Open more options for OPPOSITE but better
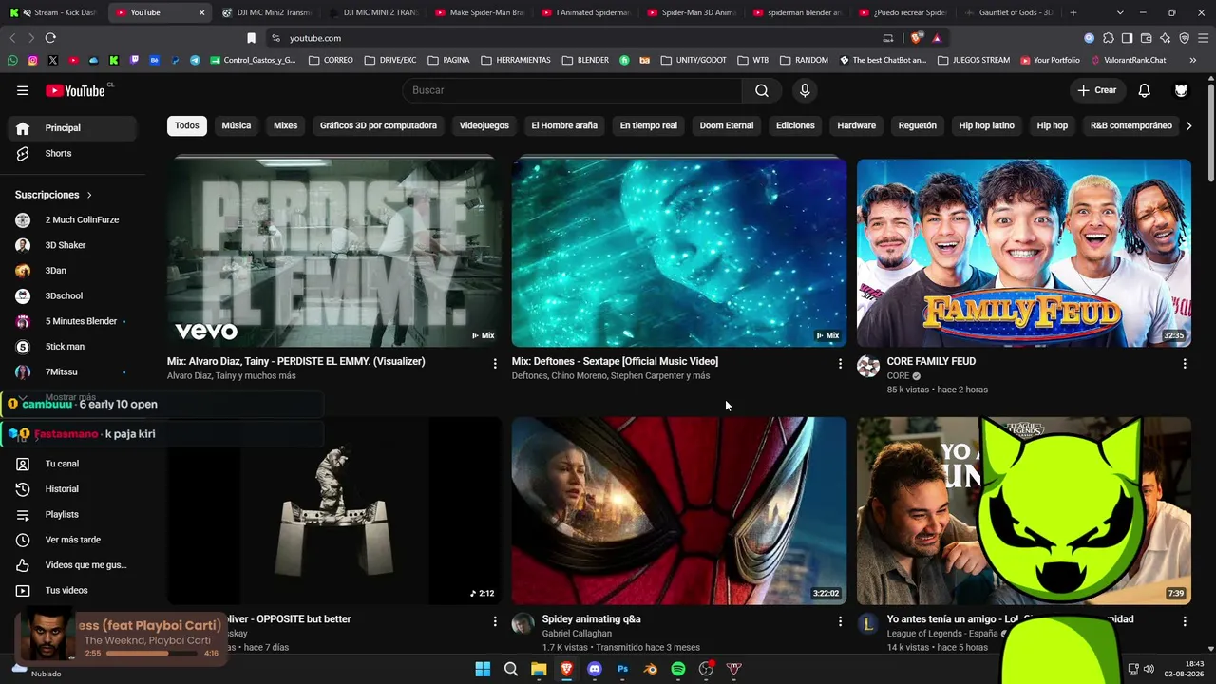This screenshot has height=684, width=1216. 495,621
